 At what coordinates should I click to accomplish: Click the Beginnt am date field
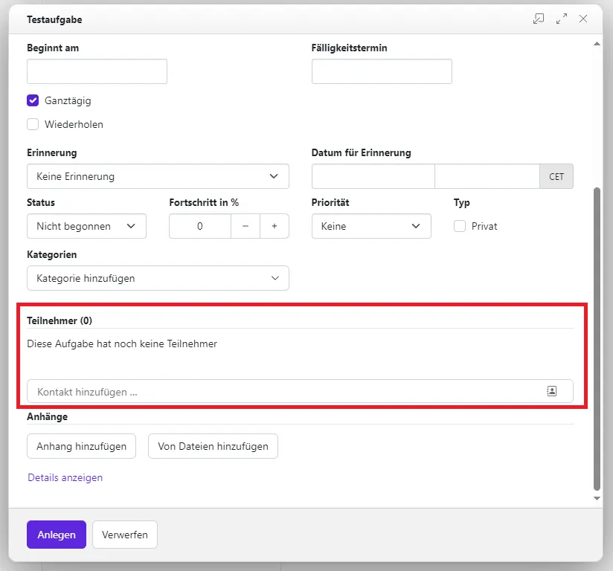[97, 71]
